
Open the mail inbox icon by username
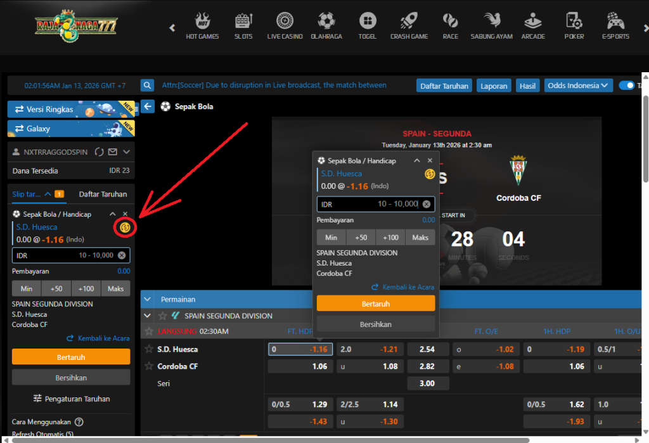pyautogui.click(x=113, y=152)
